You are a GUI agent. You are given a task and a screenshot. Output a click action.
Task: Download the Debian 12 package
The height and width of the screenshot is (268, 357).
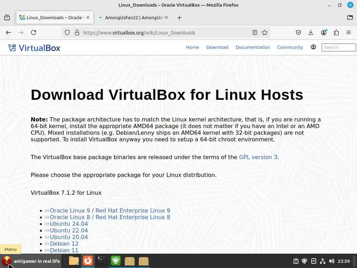click(64, 244)
